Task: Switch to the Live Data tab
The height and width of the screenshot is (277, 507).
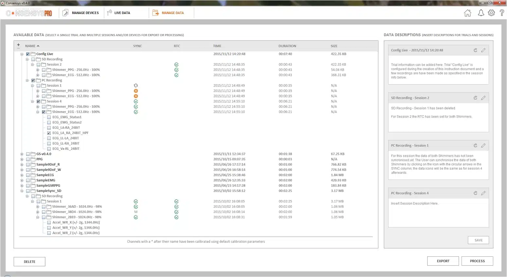Action: pyautogui.click(x=119, y=13)
